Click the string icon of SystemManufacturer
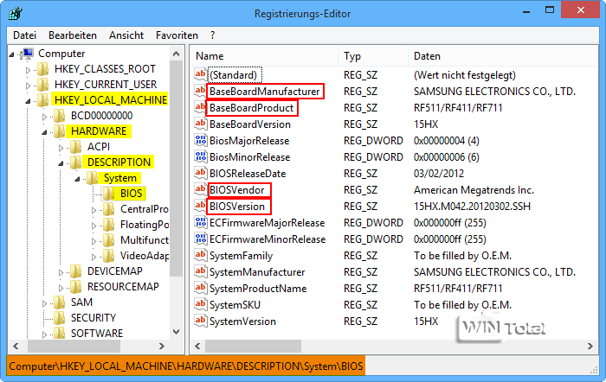This screenshot has width=606, height=382. (200, 271)
